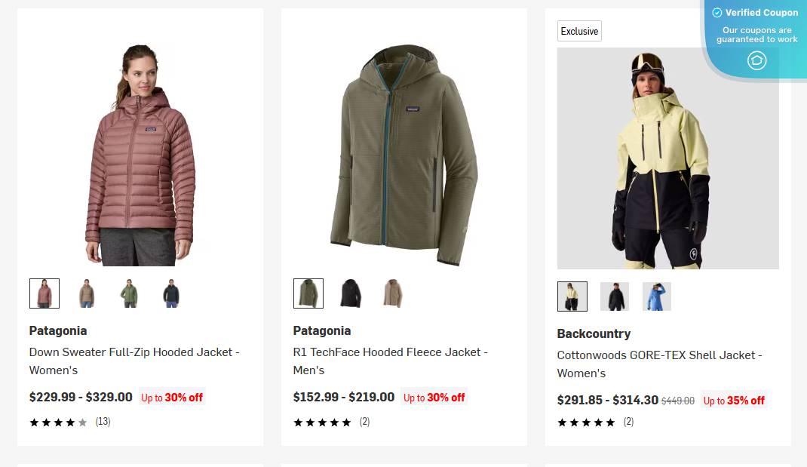Click the house outline icon below Verified Coupon
807x467 pixels.
coord(756,60)
